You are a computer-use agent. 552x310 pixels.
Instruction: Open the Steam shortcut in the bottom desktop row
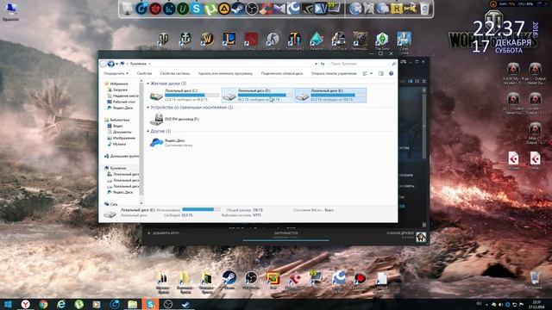pos(229,279)
